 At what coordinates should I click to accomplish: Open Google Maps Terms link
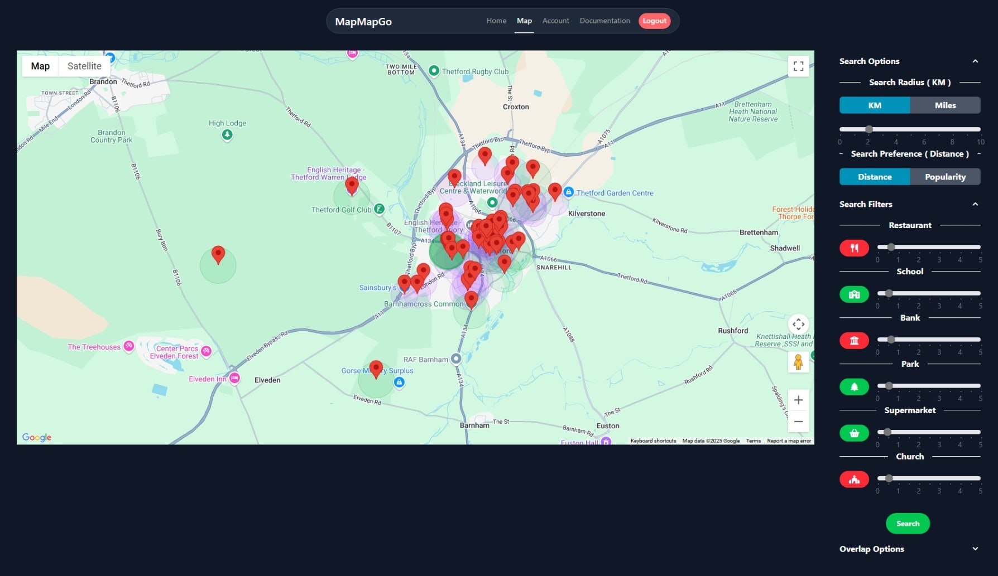754,441
